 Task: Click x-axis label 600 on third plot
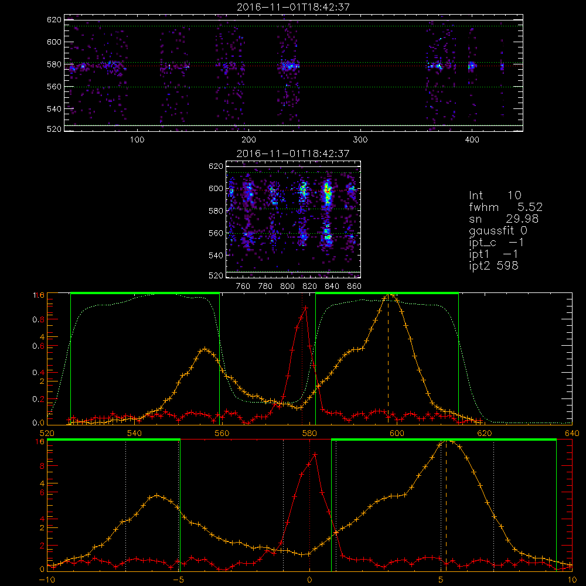tap(397, 433)
